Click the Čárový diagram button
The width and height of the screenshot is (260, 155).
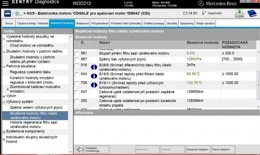coord(223,149)
